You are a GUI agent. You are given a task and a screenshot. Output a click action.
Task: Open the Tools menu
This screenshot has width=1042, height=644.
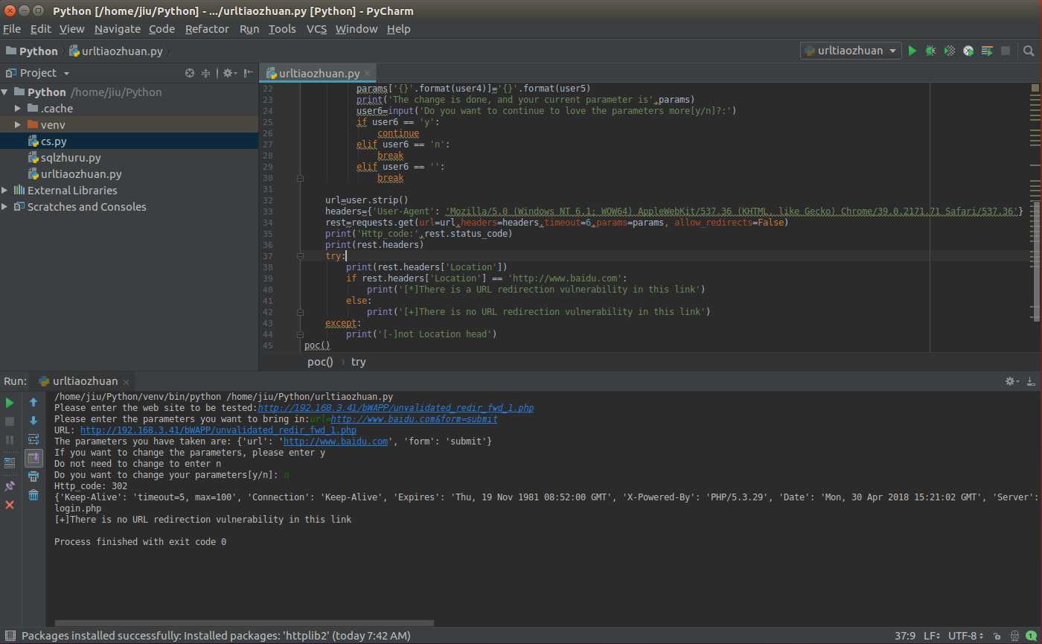[282, 29]
